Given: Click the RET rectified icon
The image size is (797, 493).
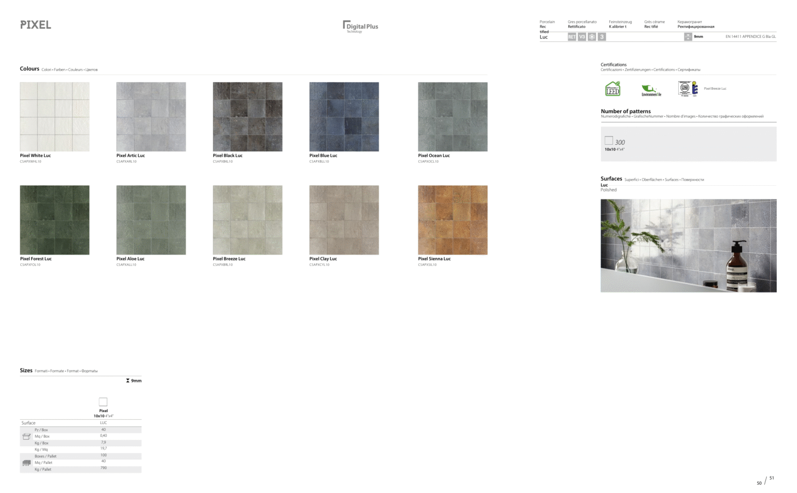Looking at the screenshot, I should pos(572,36).
